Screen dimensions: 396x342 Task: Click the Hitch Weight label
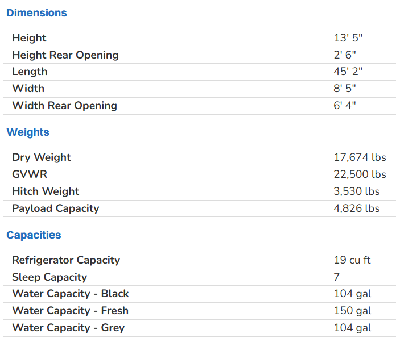pos(46,191)
